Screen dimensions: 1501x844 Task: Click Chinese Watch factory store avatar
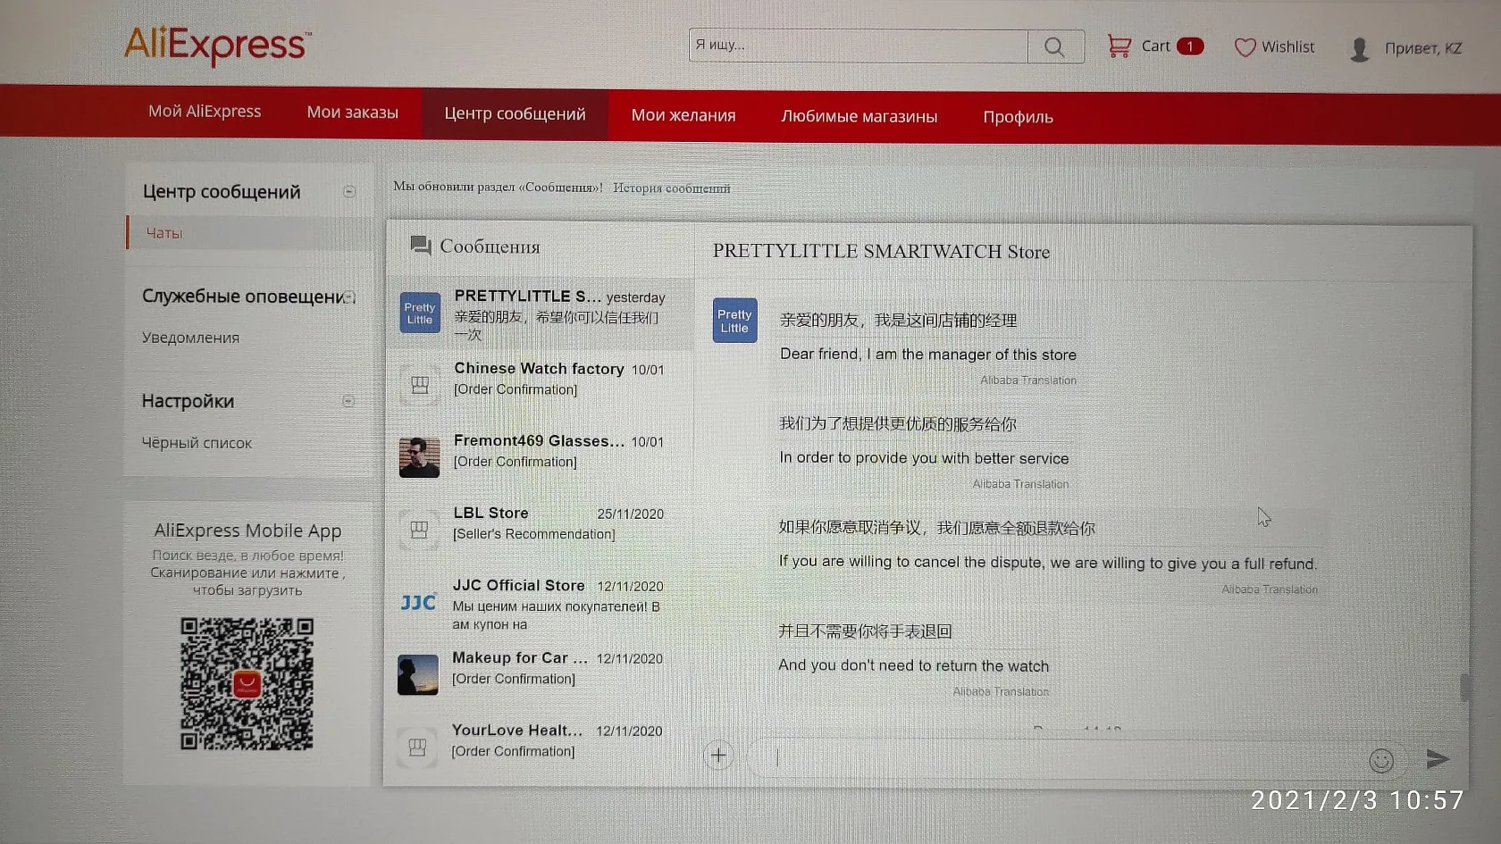pyautogui.click(x=419, y=385)
